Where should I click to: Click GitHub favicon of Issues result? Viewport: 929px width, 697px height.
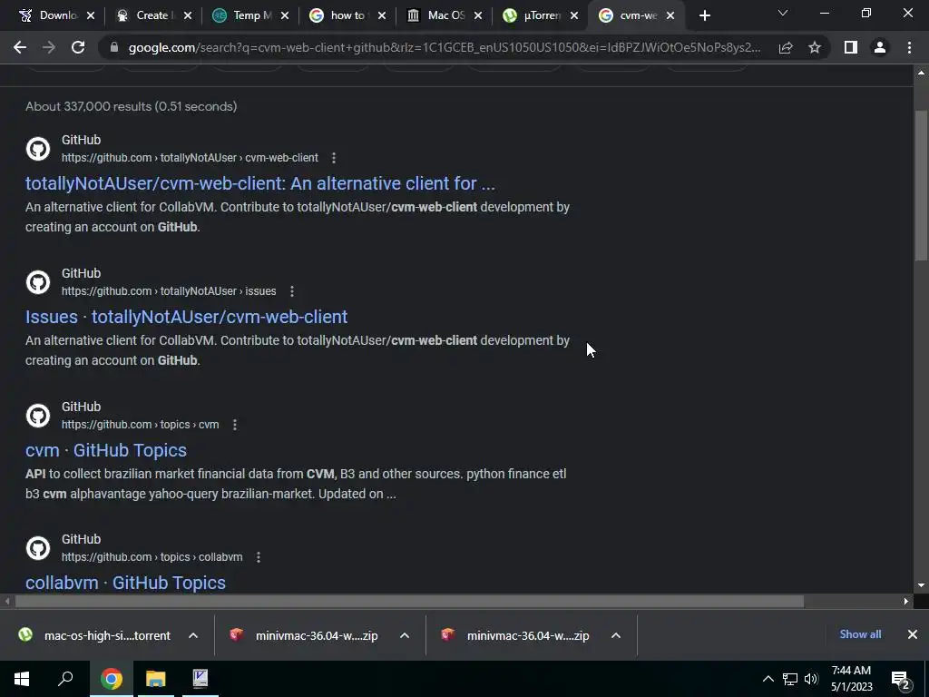(38, 282)
